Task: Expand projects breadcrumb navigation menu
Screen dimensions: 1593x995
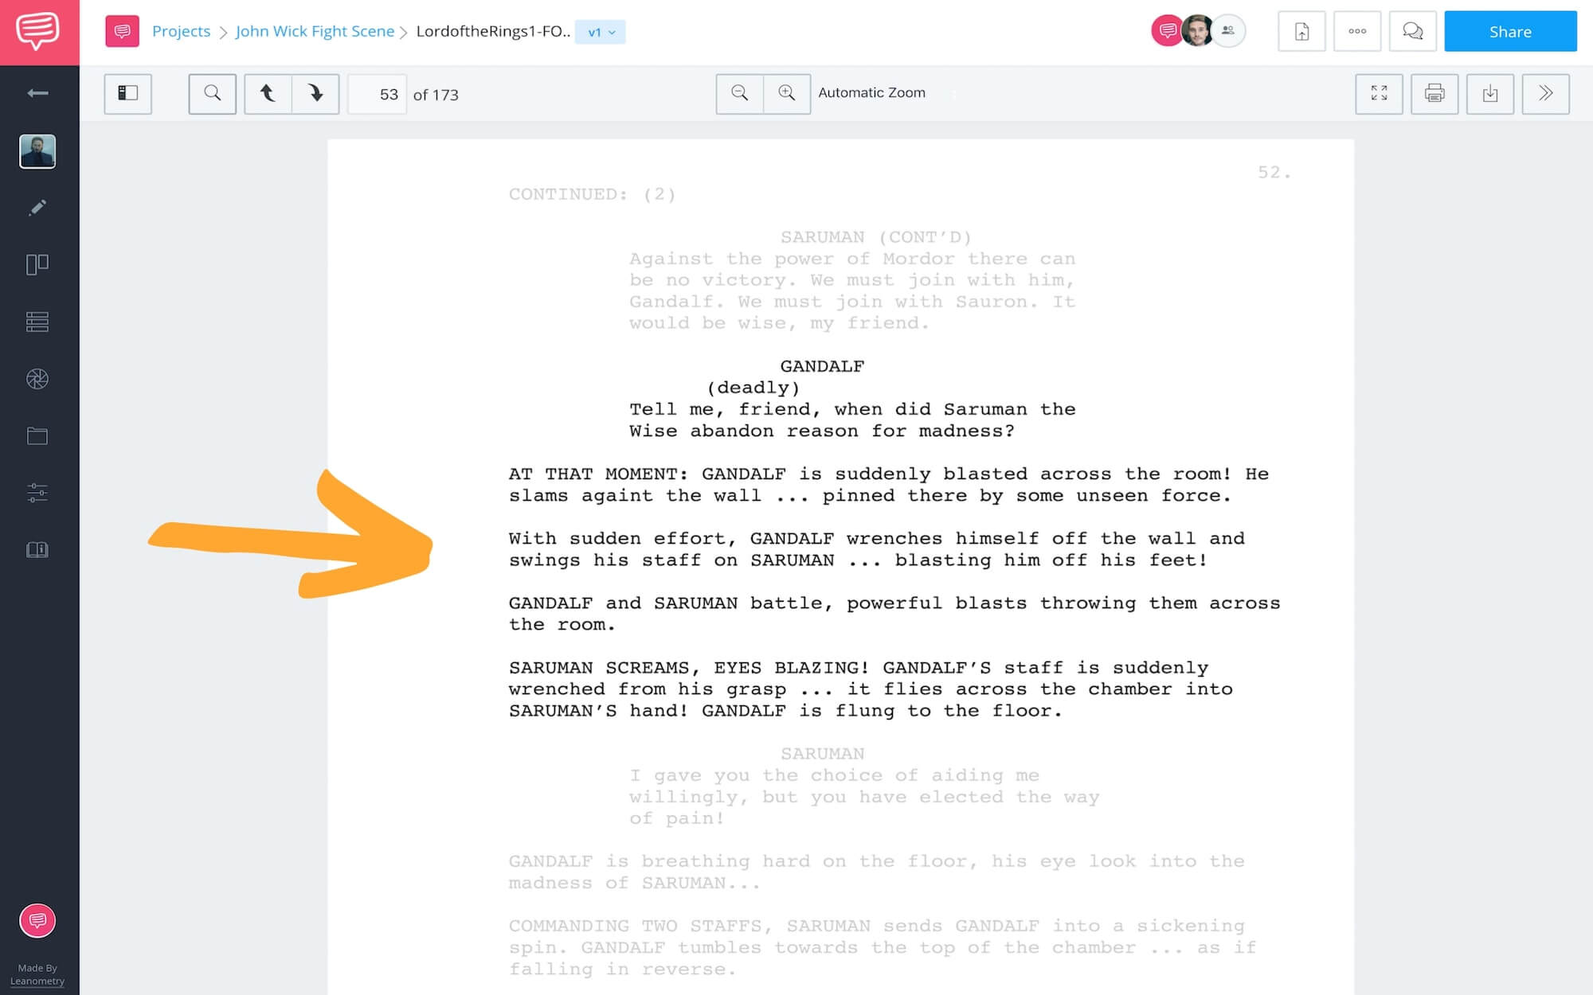Action: click(x=180, y=31)
